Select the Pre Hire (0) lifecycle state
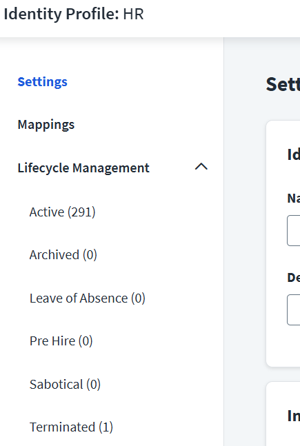The height and width of the screenshot is (446, 300). pyautogui.click(x=61, y=341)
